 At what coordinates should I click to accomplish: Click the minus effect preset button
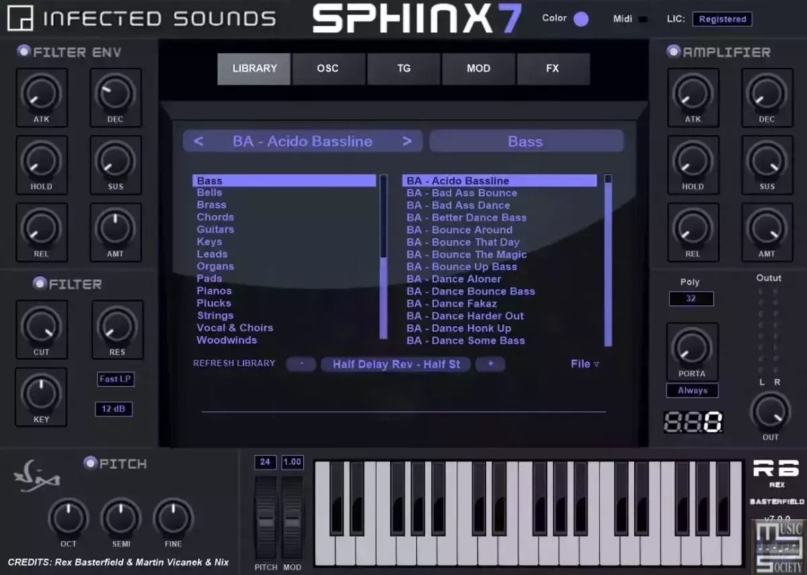tap(302, 364)
